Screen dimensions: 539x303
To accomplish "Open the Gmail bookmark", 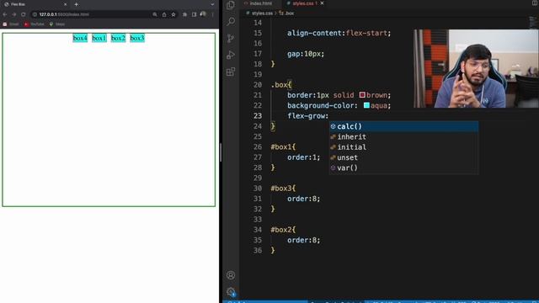I will [11, 24].
